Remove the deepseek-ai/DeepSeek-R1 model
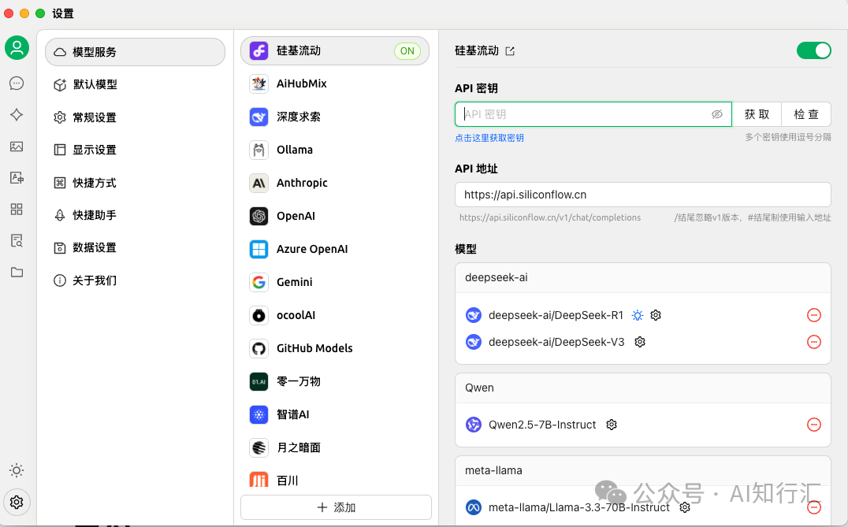Viewport: 848px width, 527px height. (814, 315)
